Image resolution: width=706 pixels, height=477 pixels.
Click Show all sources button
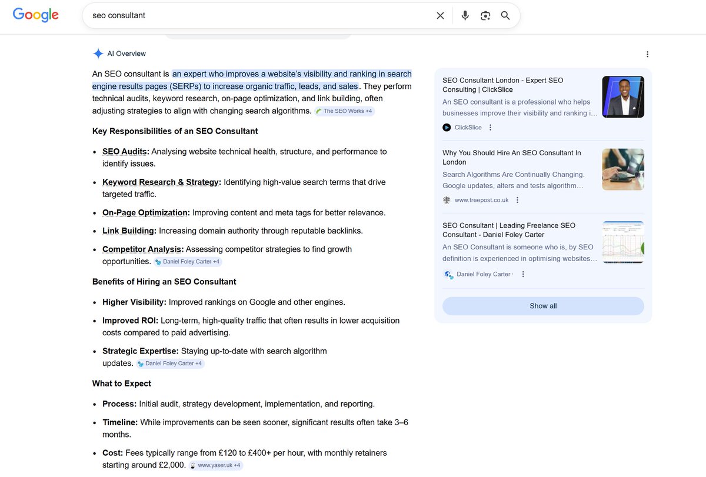tap(543, 306)
